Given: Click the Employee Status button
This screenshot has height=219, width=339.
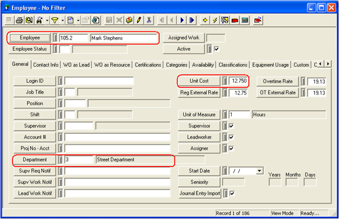Looking at the screenshot, I should click(29, 49).
